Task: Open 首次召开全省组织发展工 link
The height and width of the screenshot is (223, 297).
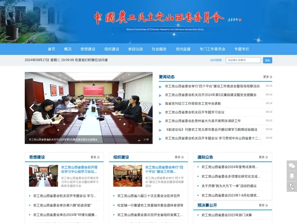Action: [150, 215]
